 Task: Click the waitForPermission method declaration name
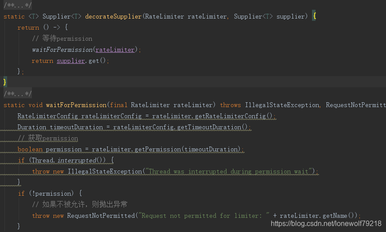coord(76,105)
